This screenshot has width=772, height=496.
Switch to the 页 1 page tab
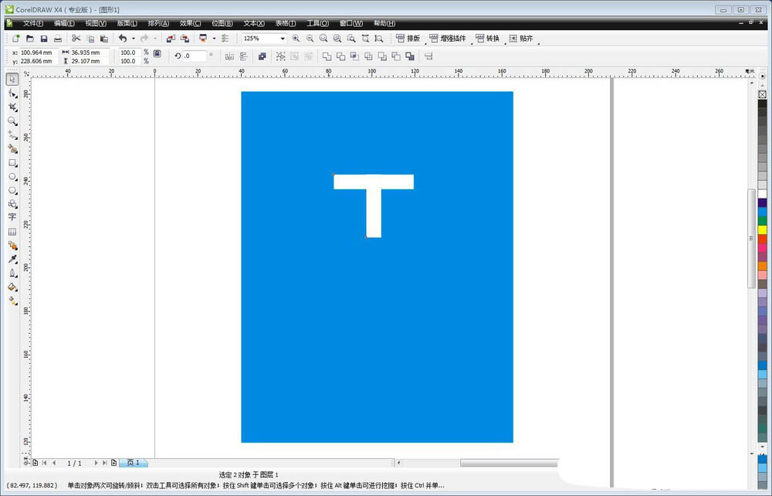[133, 463]
